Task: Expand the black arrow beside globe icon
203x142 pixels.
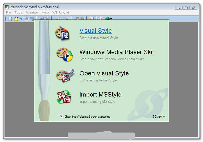Action: [111, 19]
